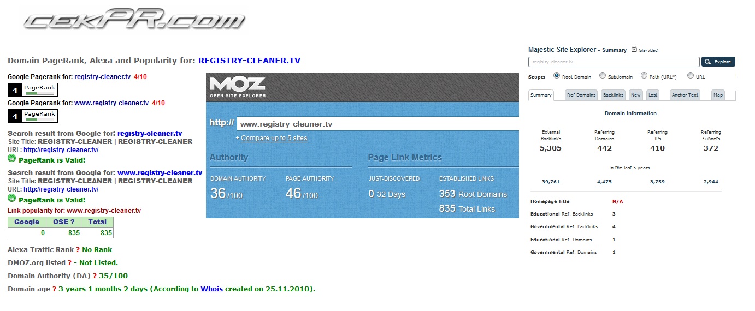Click the '35/100' Domain Authority result text

tap(113, 276)
